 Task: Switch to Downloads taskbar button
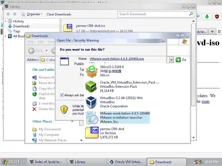[x=167, y=162]
